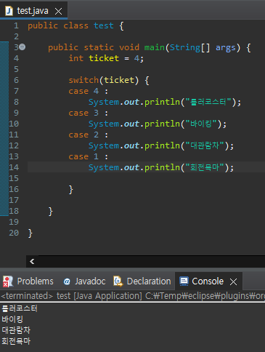The height and width of the screenshot is (352, 265).
Task: Click 'System' on line 14
Action: 104,167
